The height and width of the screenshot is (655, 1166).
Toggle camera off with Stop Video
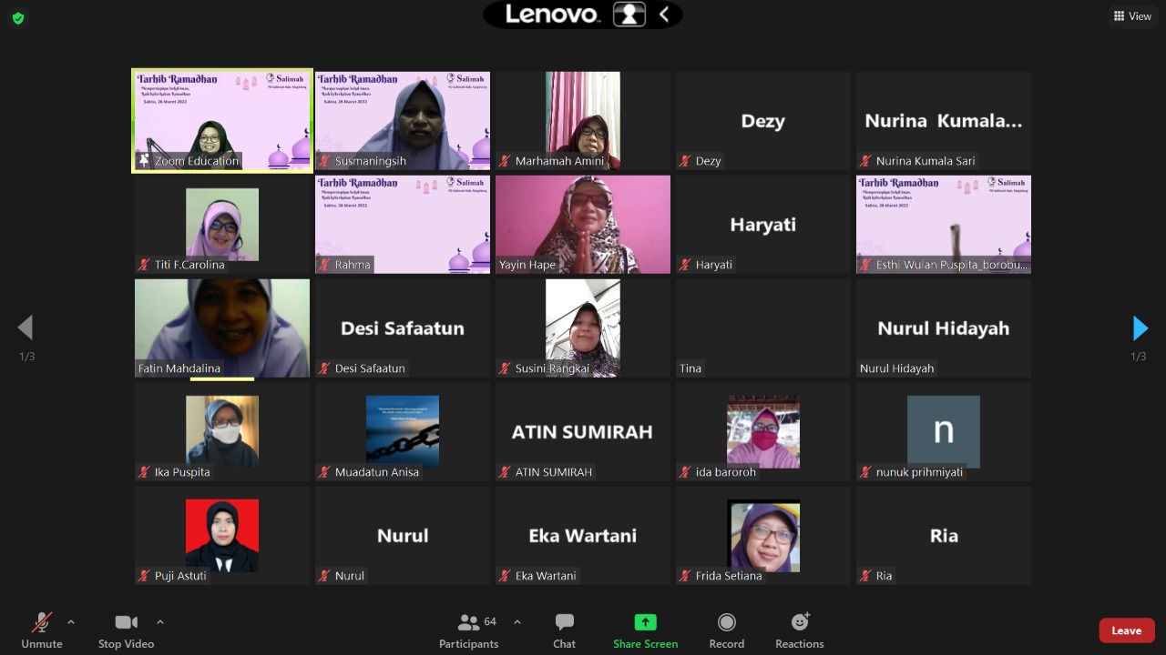pos(126,623)
